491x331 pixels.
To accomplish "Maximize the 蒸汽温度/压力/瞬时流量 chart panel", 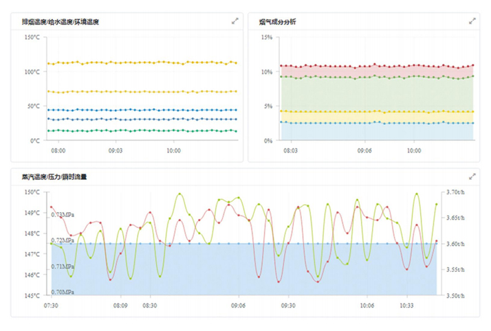I will pos(472,176).
